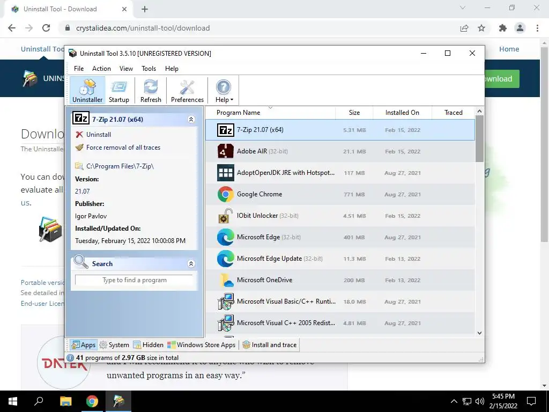The width and height of the screenshot is (549, 412).
Task: Switch to the Startup manager icon
Action: click(x=118, y=91)
